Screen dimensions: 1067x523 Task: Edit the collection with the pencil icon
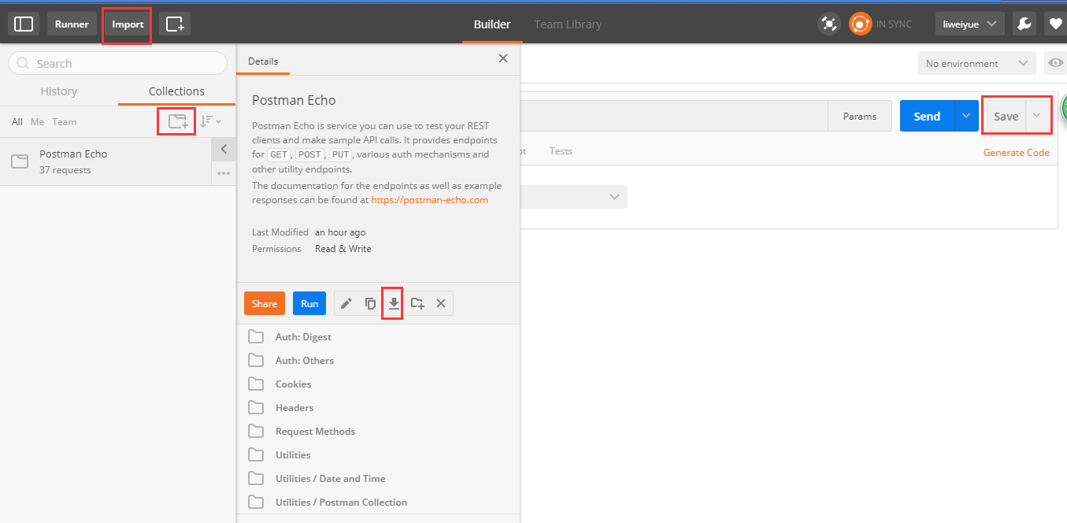[x=346, y=303]
